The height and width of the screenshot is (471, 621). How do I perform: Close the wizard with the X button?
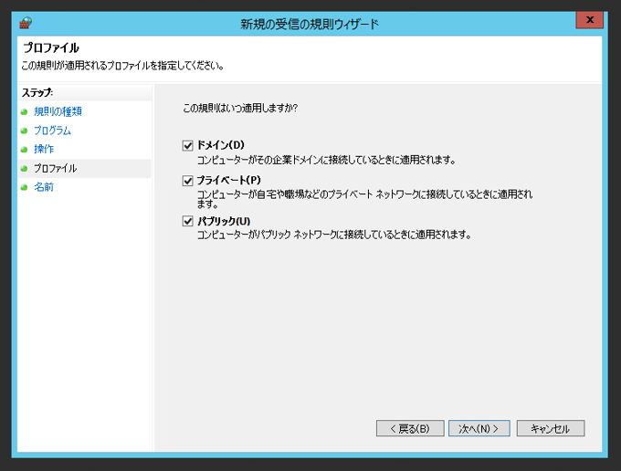pyautogui.click(x=590, y=20)
